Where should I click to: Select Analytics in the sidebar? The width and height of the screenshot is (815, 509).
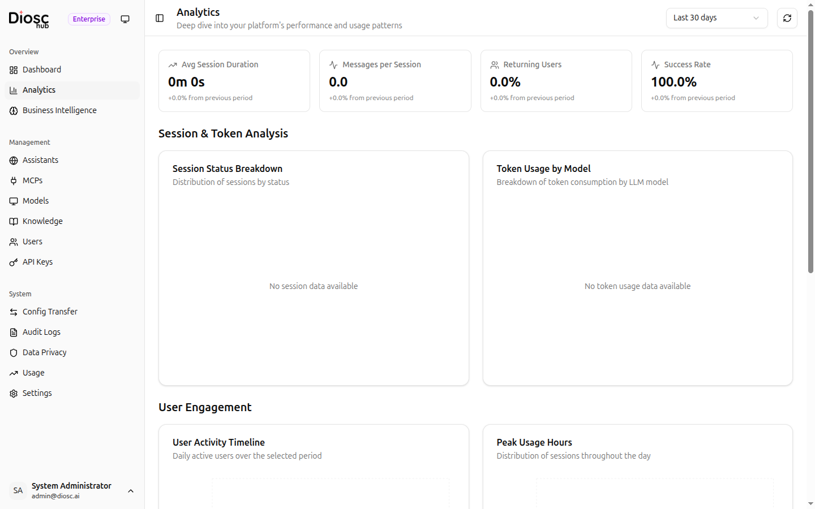[72, 90]
